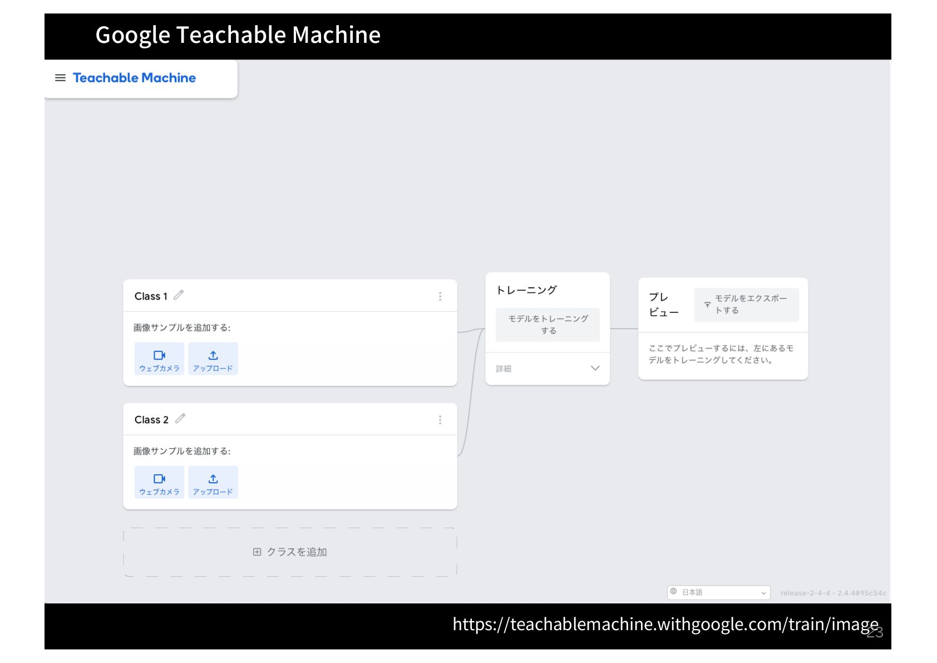
Task: Click the webcam button in Class 2
Action: tap(159, 483)
